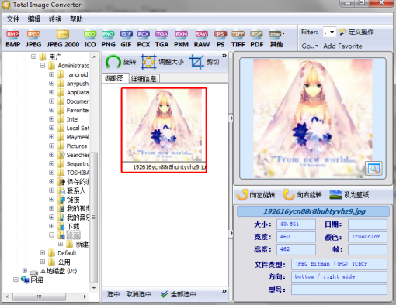Click 取消选中 to uncheck
The image size is (396, 305).
(x=138, y=294)
